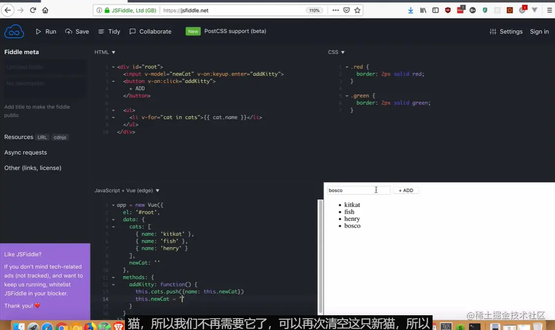This screenshot has width=555, height=330.
Task: Show site information for JSFiddle
Action: coord(99,10)
